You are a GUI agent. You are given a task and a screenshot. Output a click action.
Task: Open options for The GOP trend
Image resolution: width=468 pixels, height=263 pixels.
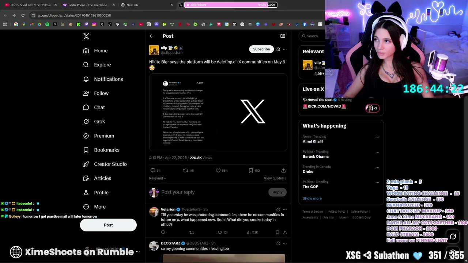377,182
